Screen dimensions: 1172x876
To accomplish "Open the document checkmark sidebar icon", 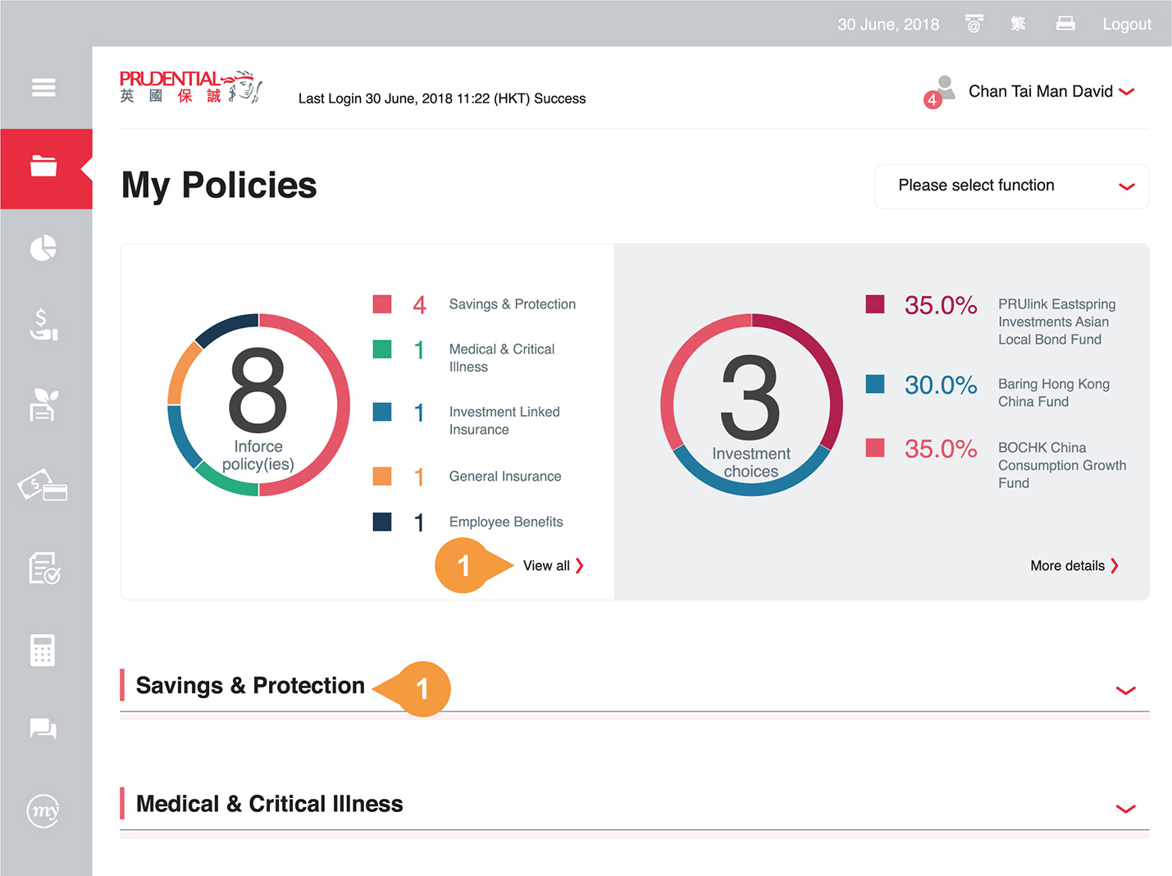I will click(x=44, y=568).
